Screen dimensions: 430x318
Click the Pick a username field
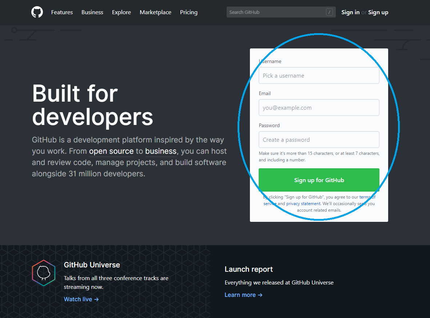[x=319, y=75]
